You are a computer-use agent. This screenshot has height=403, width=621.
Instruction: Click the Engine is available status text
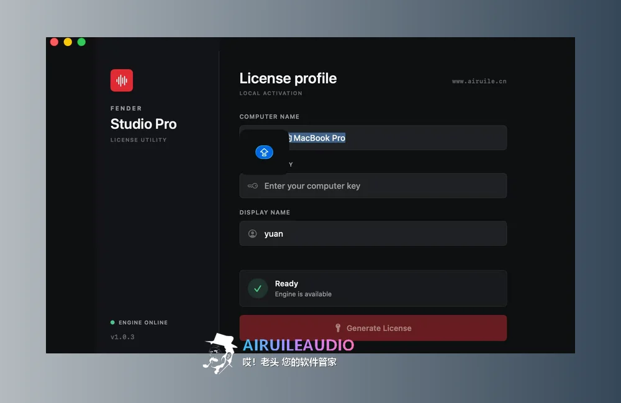coord(304,294)
